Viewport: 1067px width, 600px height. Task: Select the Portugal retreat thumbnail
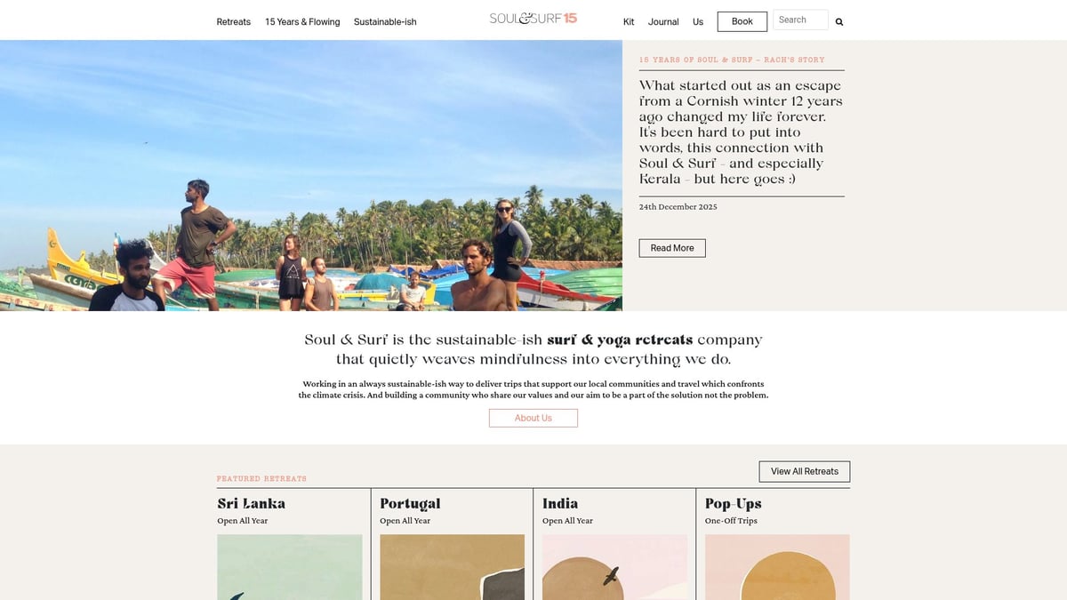[452, 567]
